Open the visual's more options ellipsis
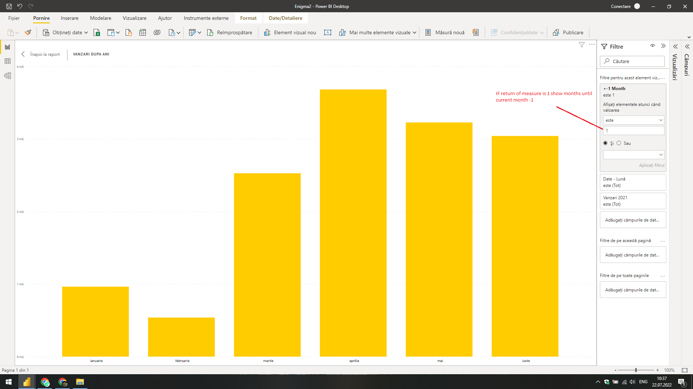This screenshot has height=389, width=693. pyautogui.click(x=592, y=44)
